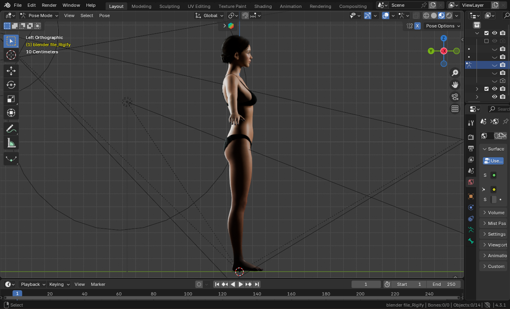Activate the combined Transform tool
510x309 pixels.
coord(11,113)
